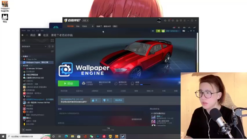This screenshot has width=247, height=139.
Task: Recommend with the thumbs-up 是 button
Action: tap(96, 100)
